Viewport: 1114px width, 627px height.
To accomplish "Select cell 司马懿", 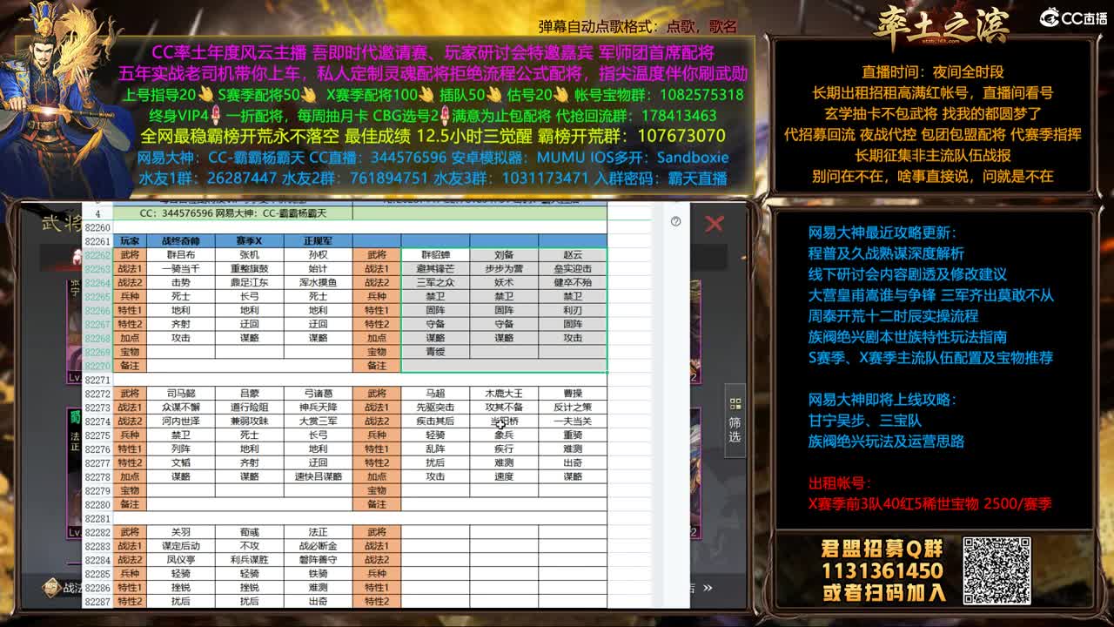I will coord(180,393).
